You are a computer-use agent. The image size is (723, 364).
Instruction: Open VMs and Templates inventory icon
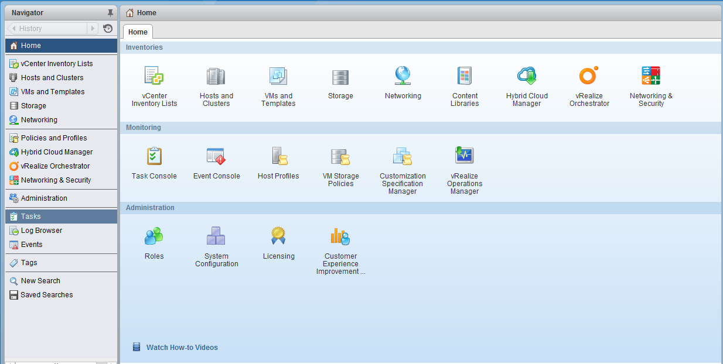click(x=278, y=76)
